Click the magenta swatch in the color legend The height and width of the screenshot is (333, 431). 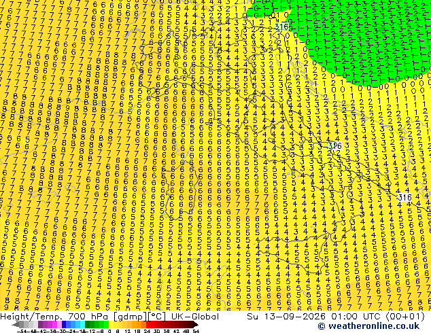pyautogui.click(x=54, y=324)
